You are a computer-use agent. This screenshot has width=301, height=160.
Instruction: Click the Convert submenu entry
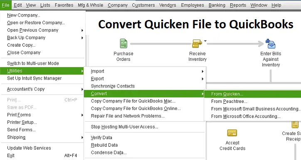[x=144, y=94]
